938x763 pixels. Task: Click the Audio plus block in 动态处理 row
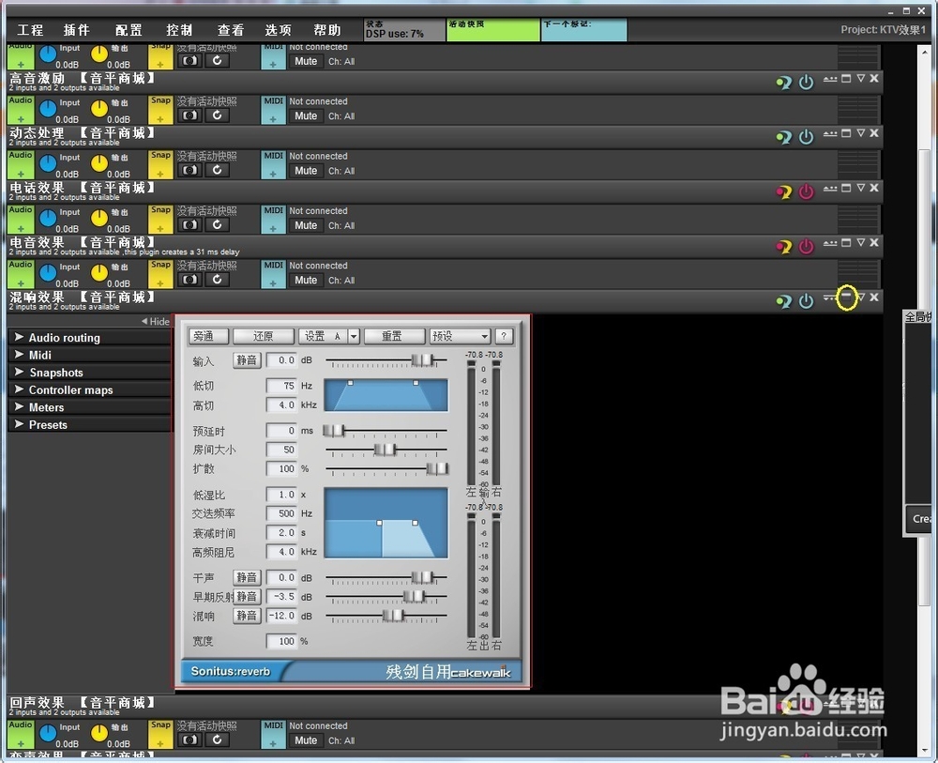(21, 164)
